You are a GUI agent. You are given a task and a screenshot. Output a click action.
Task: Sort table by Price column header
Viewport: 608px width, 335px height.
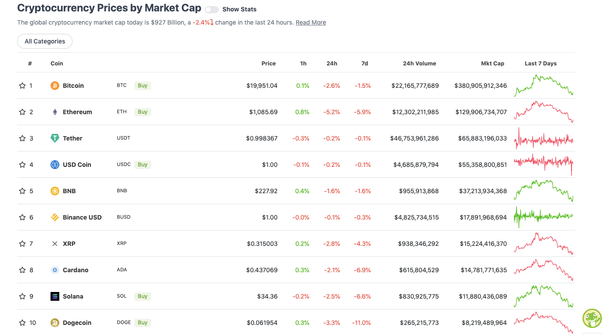(x=268, y=63)
